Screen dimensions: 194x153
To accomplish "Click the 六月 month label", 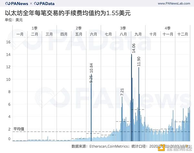I will click(93, 34).
